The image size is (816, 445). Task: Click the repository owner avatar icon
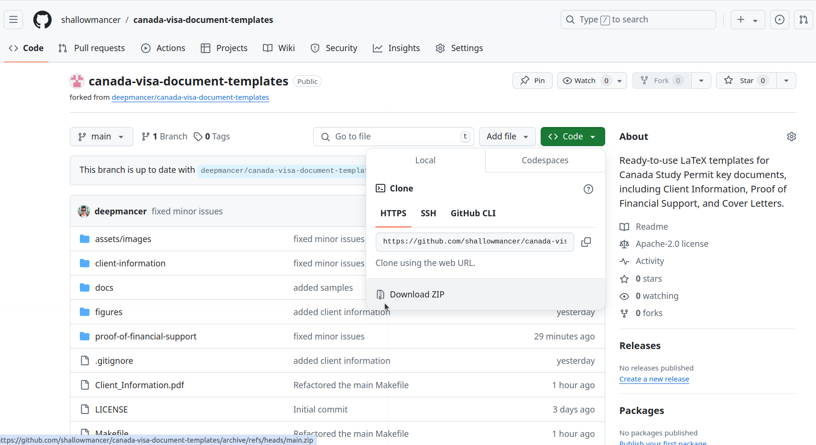pyautogui.click(x=77, y=81)
